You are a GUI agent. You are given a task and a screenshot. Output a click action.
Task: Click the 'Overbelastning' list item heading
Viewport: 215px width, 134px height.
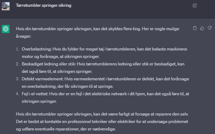pos(36,49)
